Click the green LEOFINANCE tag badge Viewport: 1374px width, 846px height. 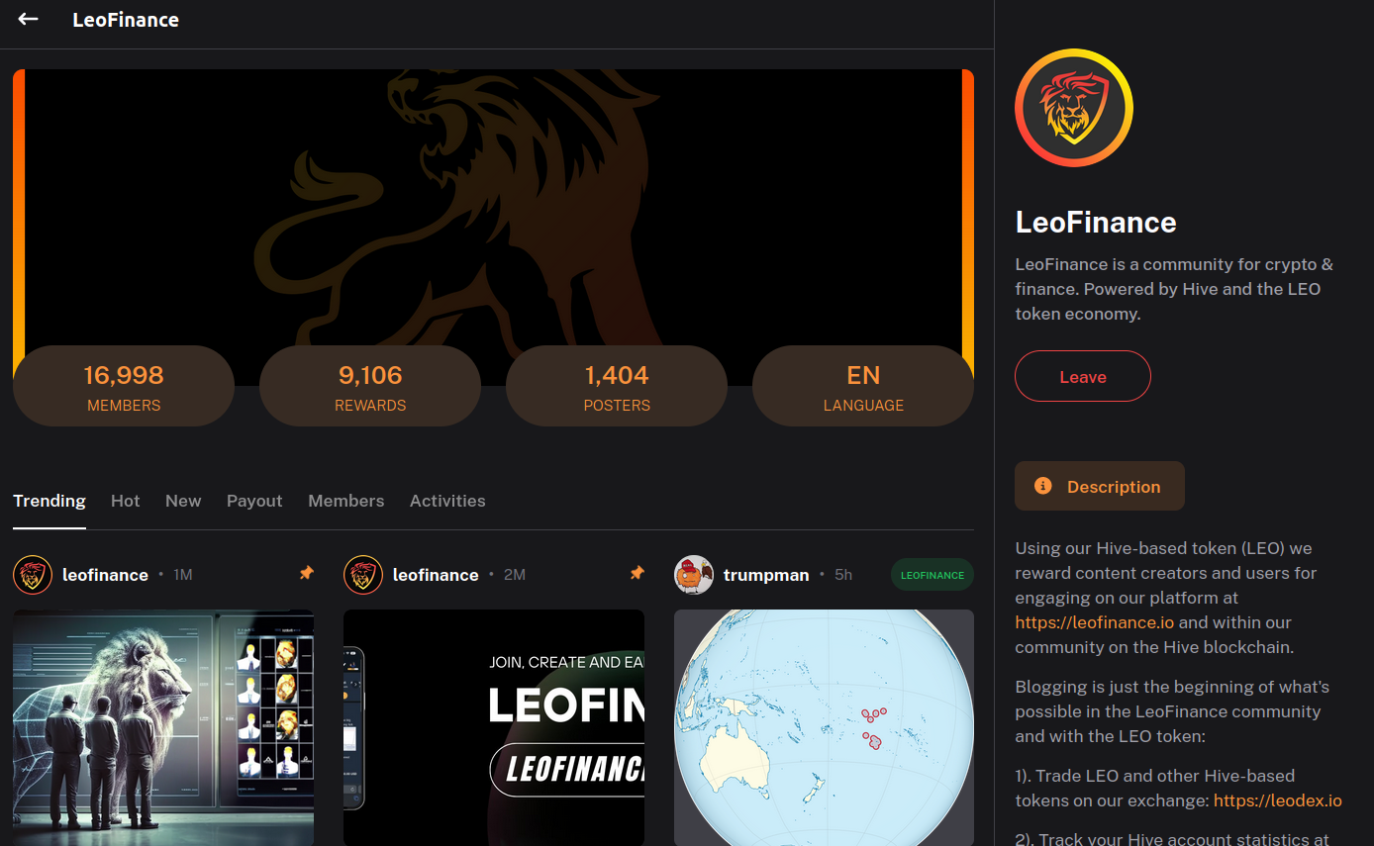tap(932, 575)
